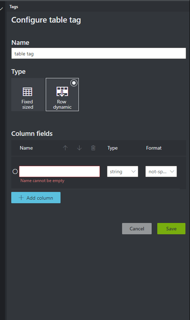Click the move column down arrow icon

tap(79, 148)
